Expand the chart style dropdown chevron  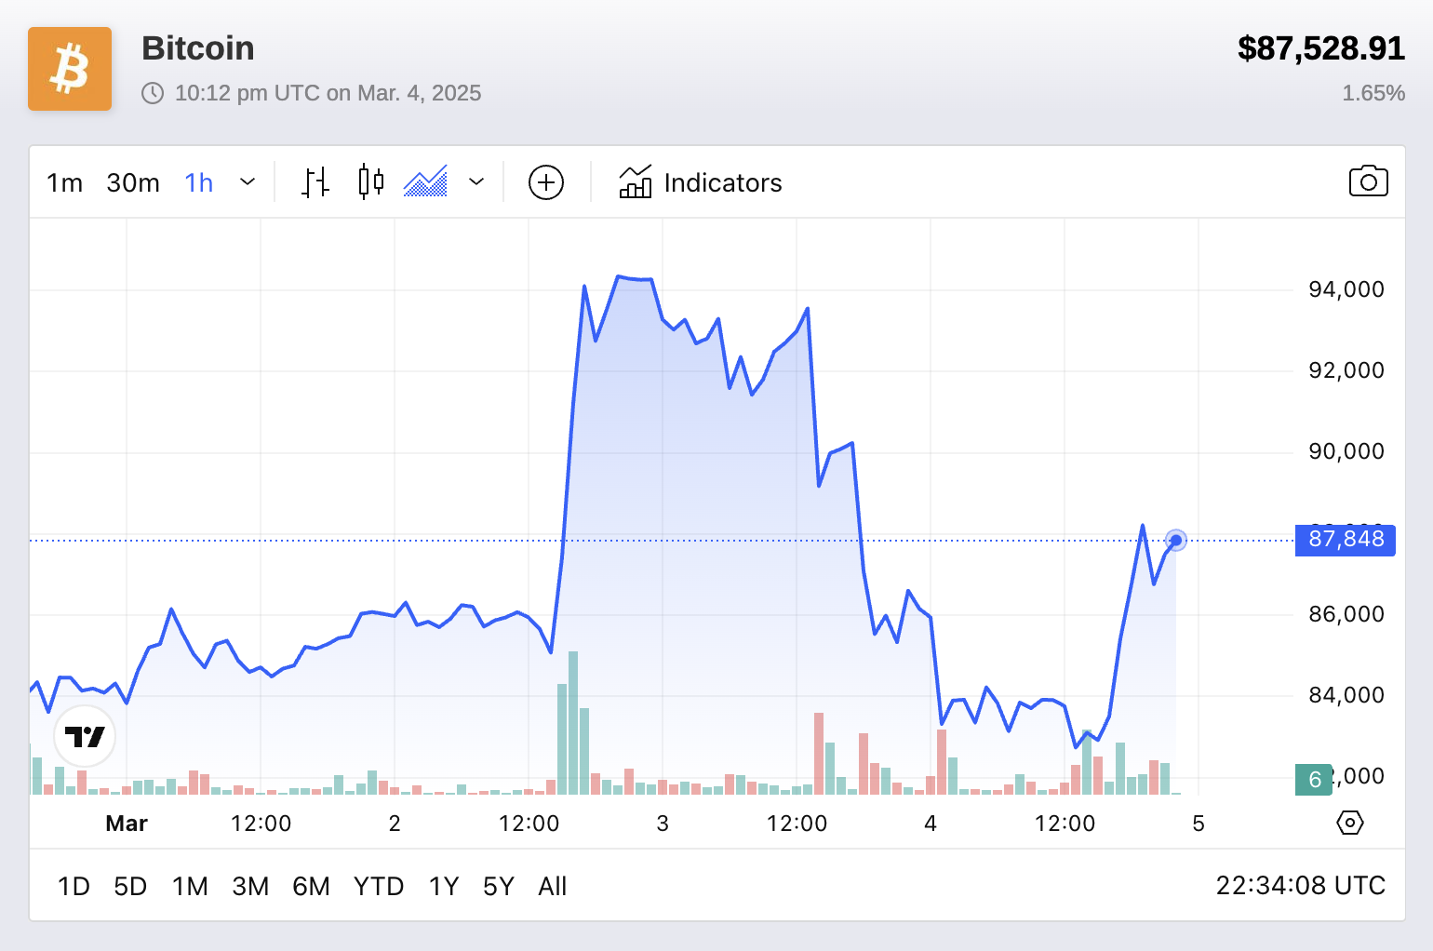(476, 182)
